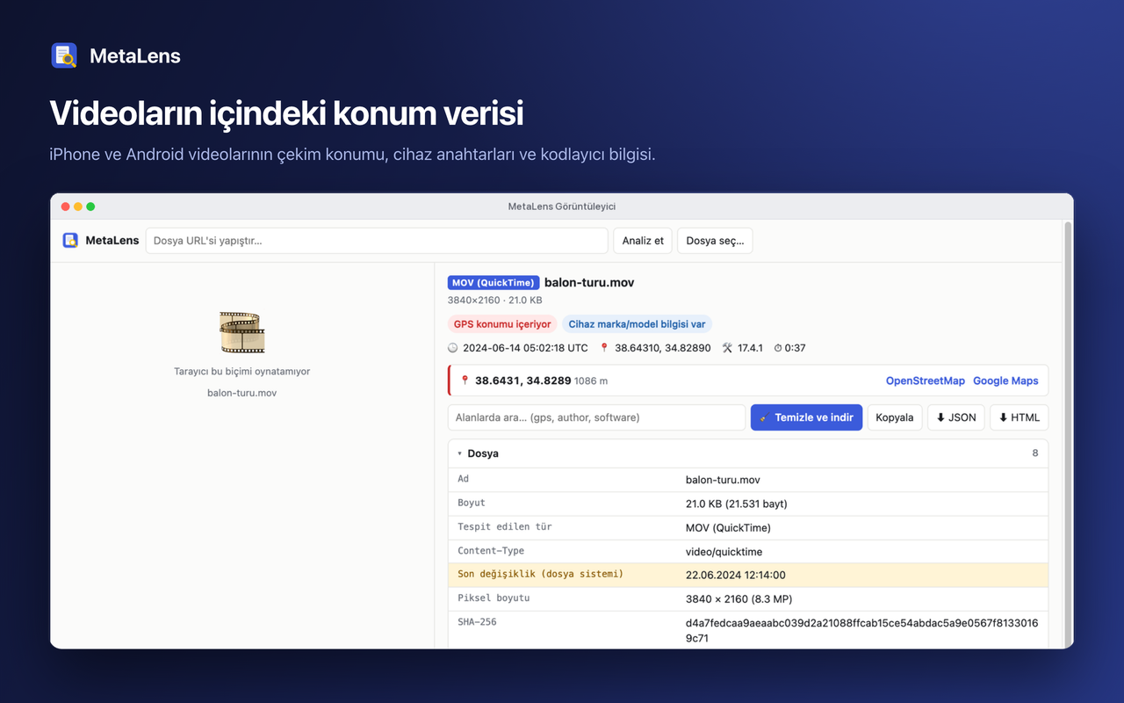Click the date value 22.06.2024 12:14:00
Viewport: 1124px width, 703px height.
[736, 576]
